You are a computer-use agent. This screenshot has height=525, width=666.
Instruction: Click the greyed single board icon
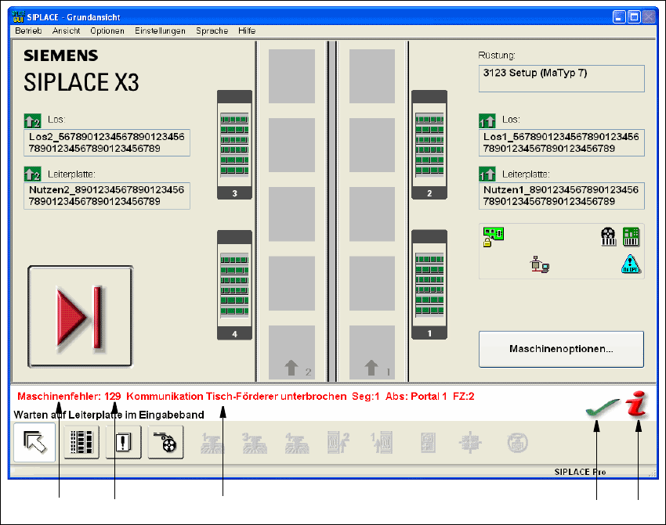click(x=428, y=443)
